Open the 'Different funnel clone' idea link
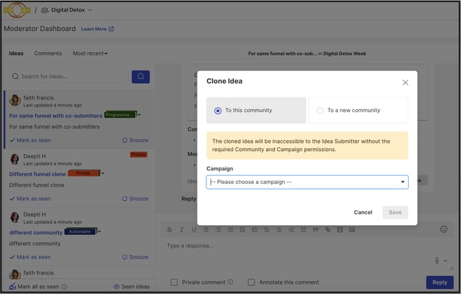Screen dimensions: 461x294 click(x=37, y=174)
